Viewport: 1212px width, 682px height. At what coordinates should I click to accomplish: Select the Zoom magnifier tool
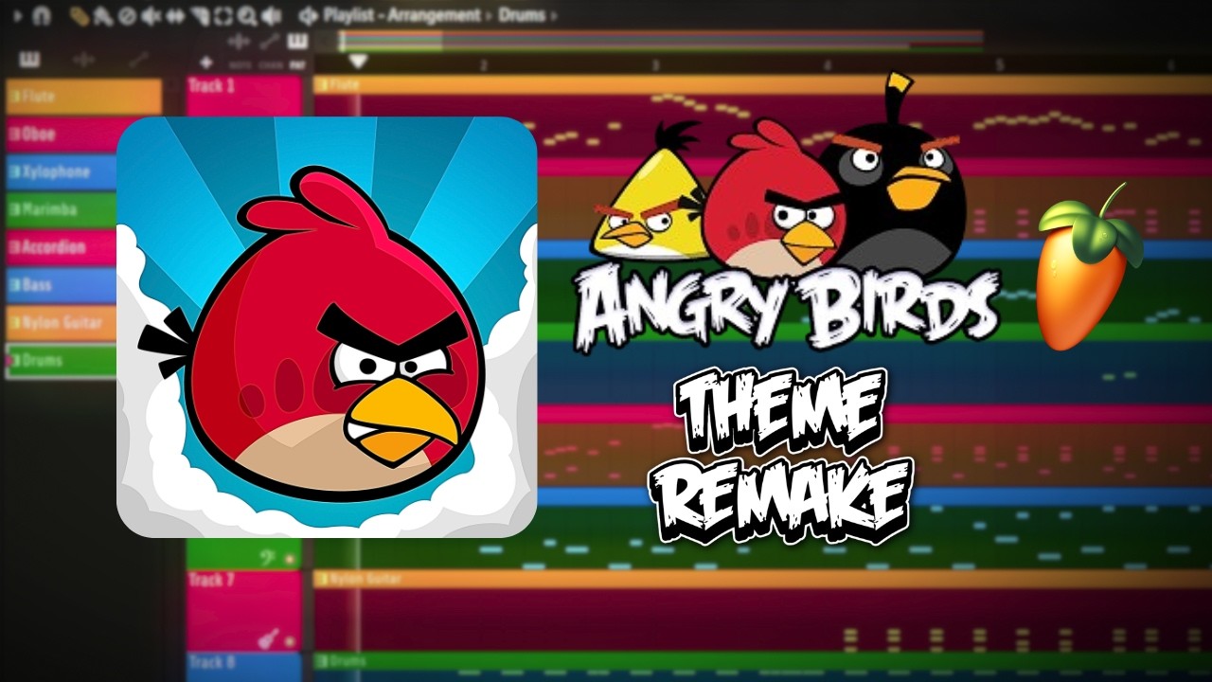(247, 16)
